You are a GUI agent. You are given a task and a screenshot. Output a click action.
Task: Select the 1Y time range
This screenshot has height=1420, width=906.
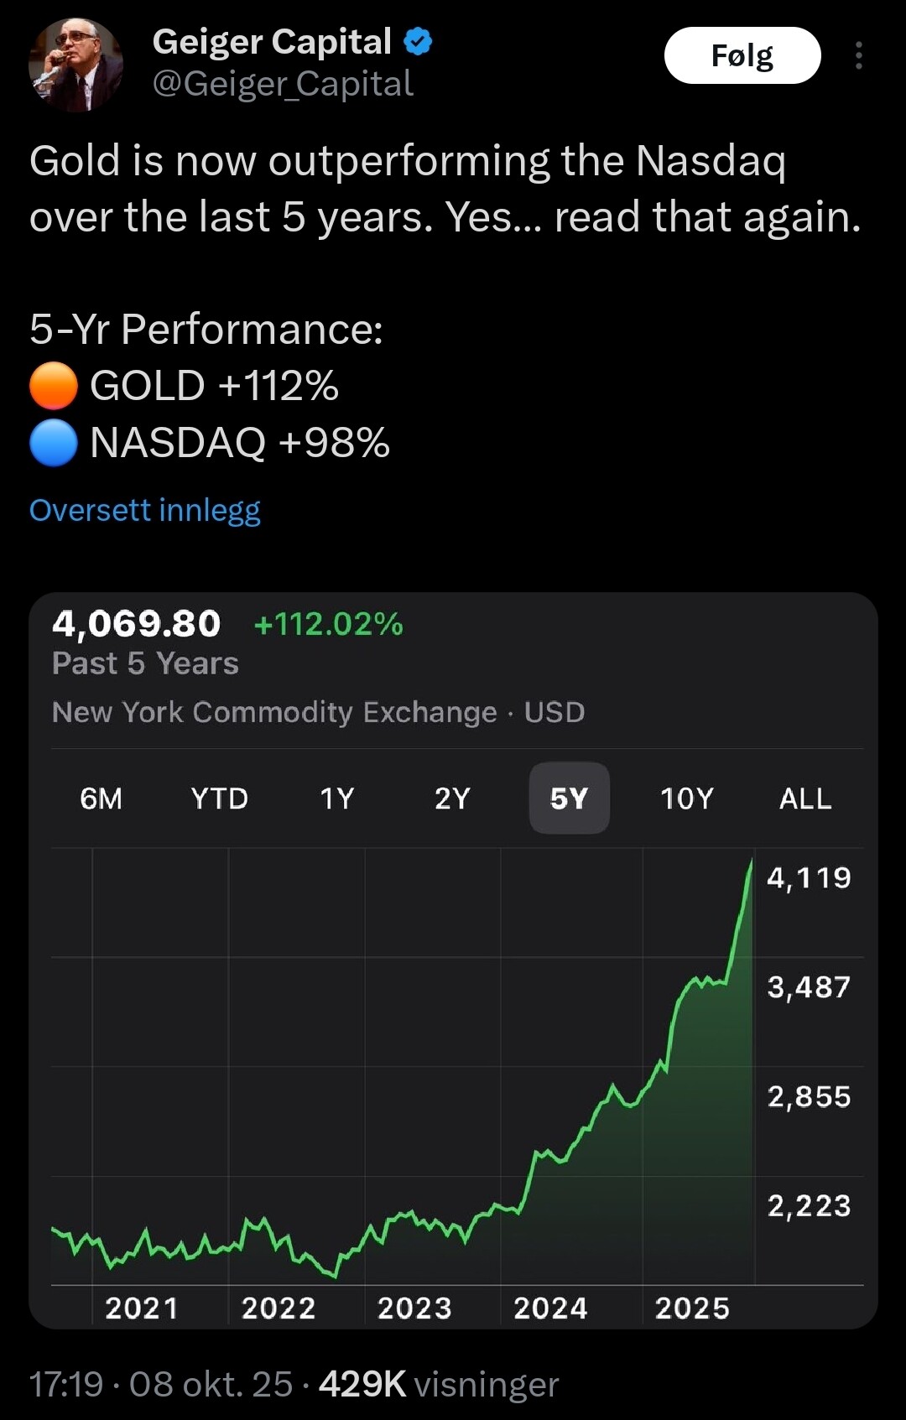click(336, 798)
